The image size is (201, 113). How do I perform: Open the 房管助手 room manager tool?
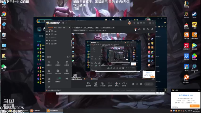click(58, 63)
